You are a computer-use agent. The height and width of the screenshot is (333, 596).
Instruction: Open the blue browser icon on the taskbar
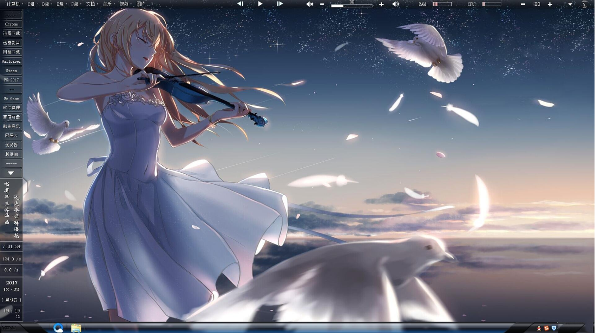[59, 328]
